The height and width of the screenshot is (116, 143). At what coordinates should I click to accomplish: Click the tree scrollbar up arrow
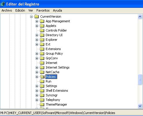(x=140, y=17)
